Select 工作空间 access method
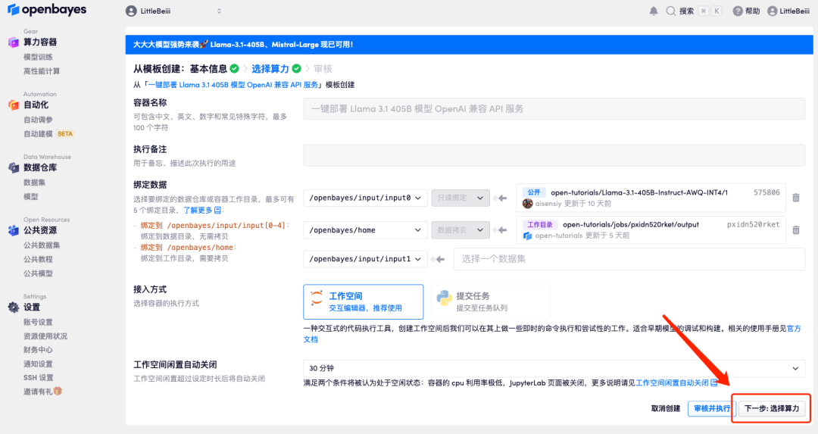 (x=363, y=301)
